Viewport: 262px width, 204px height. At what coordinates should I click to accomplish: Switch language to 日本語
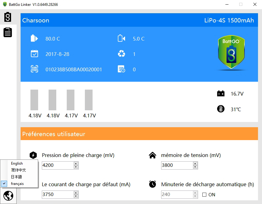tap(16, 177)
